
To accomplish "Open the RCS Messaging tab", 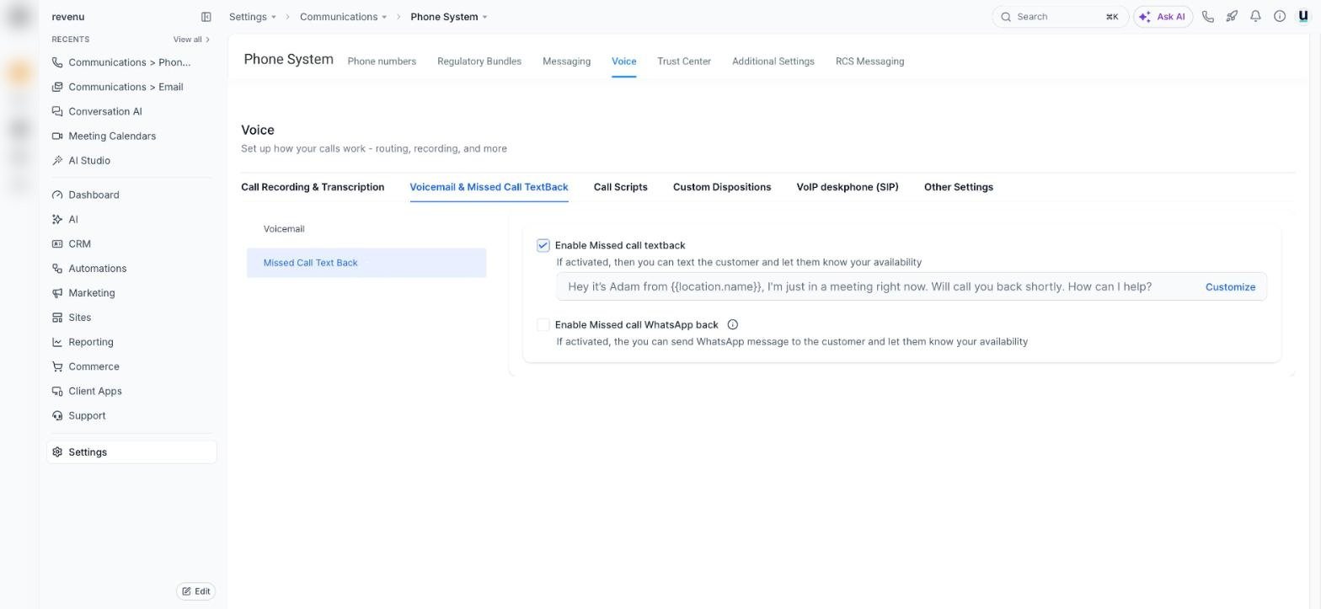I will (869, 61).
